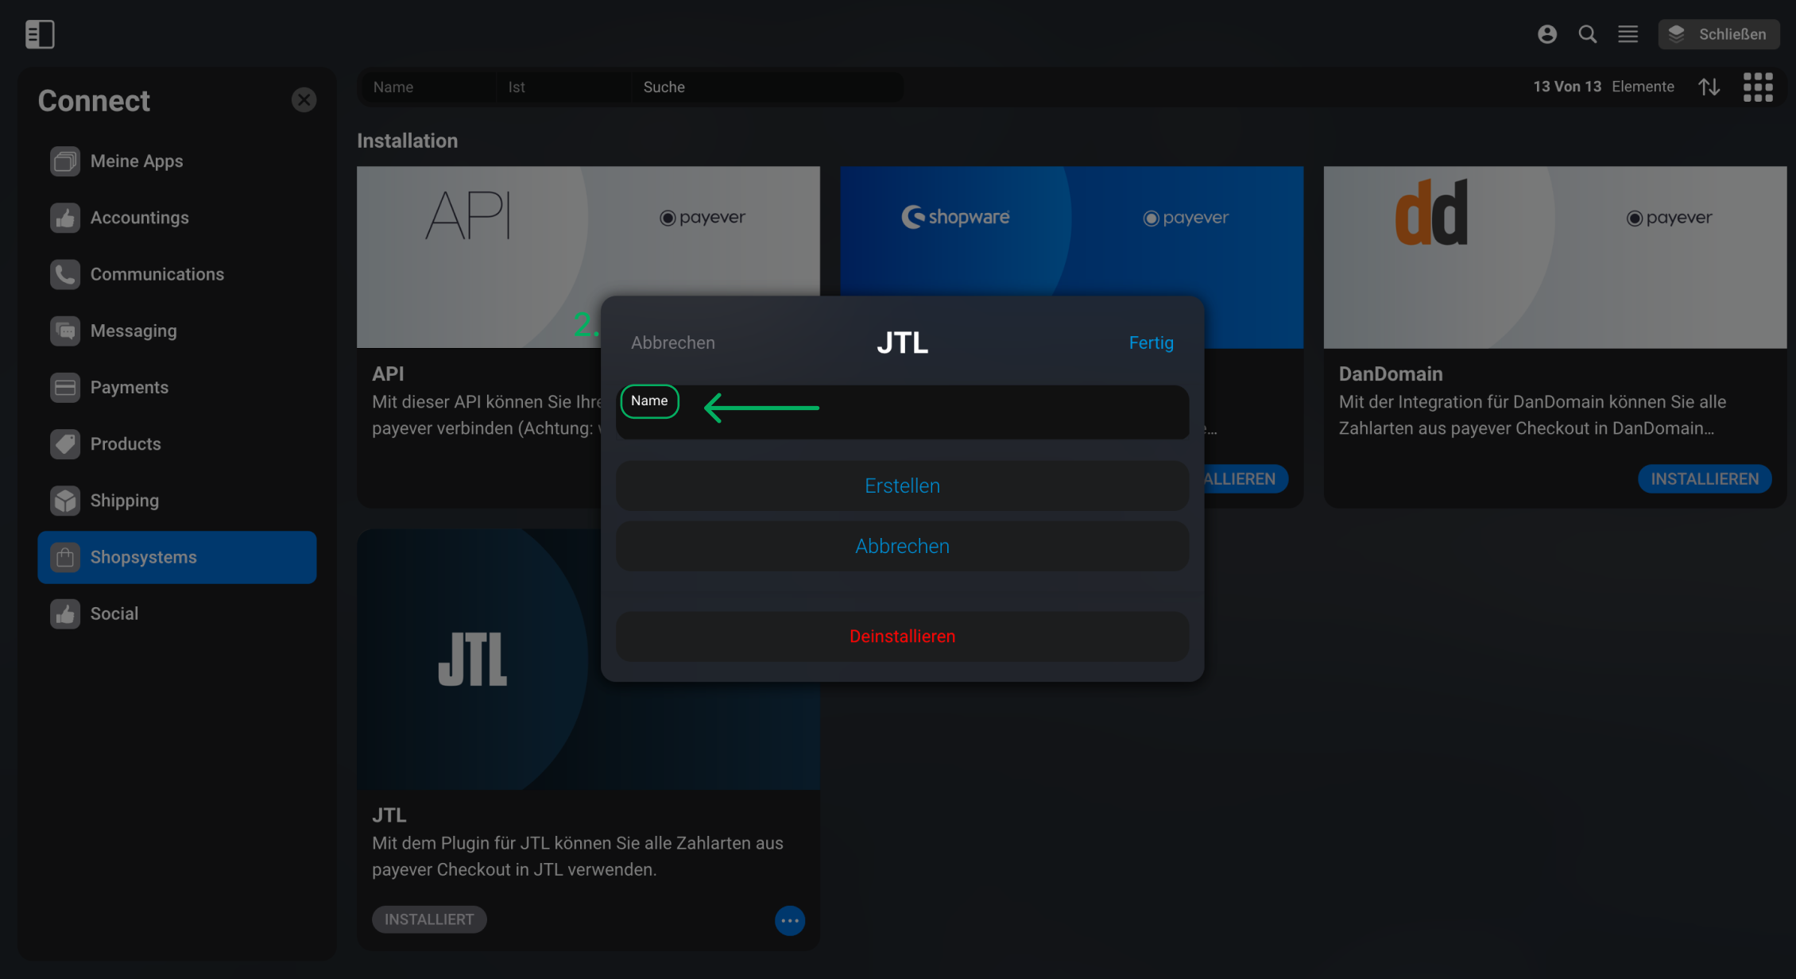Open Messaging category

[177, 331]
